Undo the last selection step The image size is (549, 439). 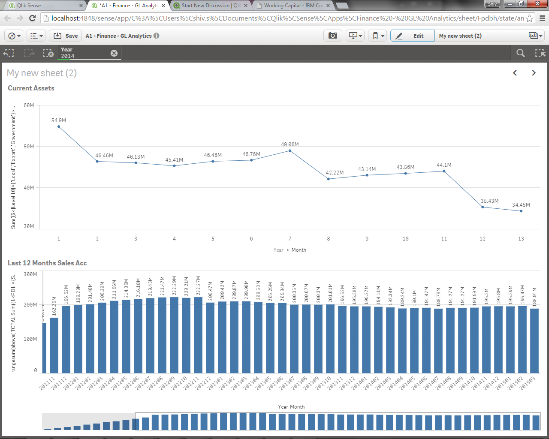pyautogui.click(x=9, y=53)
